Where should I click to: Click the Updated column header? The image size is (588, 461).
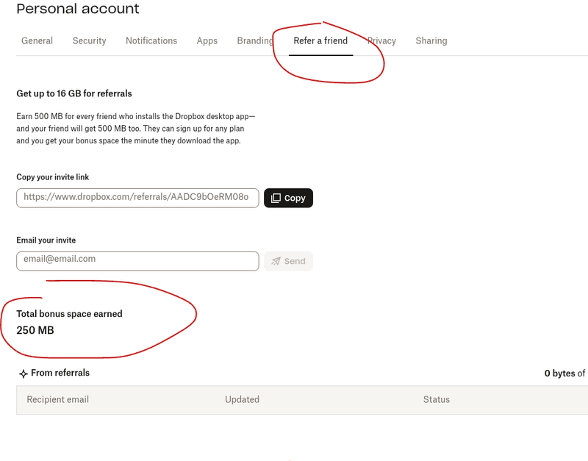pos(242,399)
